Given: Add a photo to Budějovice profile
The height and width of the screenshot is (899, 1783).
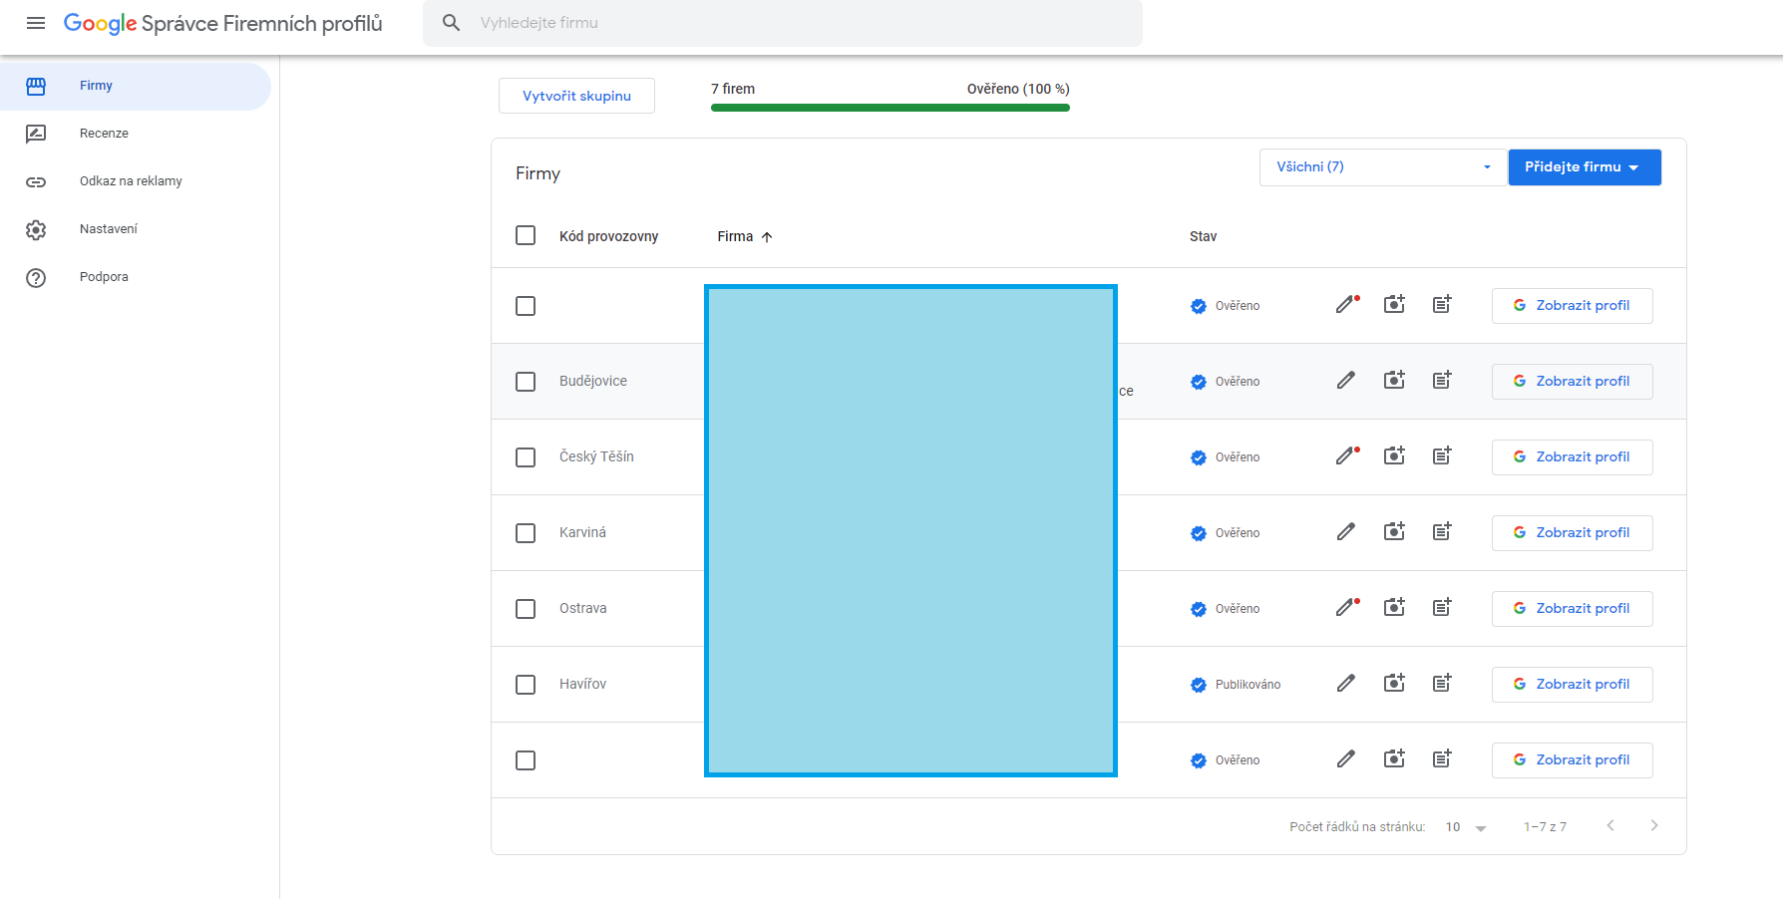Looking at the screenshot, I should pos(1394,381).
